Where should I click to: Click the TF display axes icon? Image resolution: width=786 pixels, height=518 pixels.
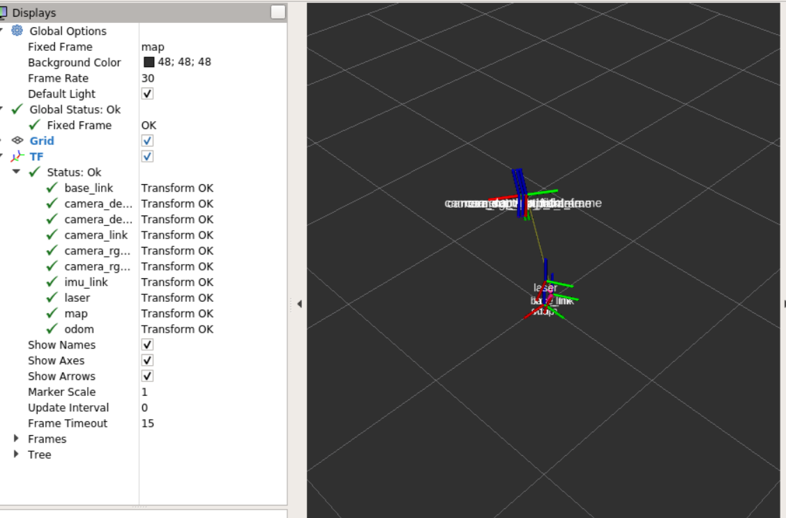point(18,156)
